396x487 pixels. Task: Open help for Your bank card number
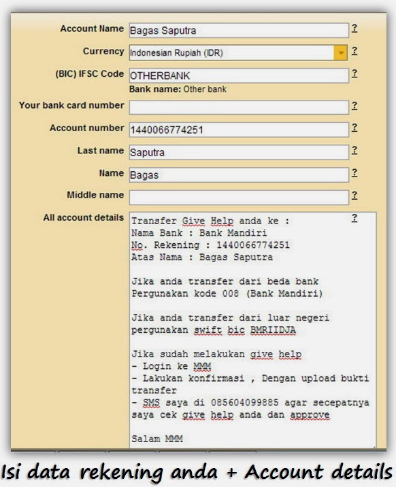pos(354,105)
